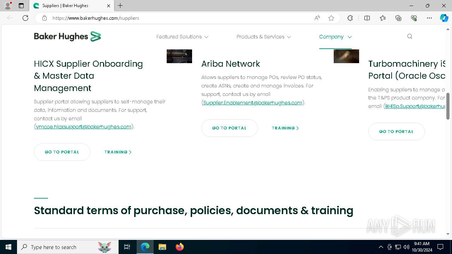Go to Baker Hughes homepage logo
Screen dimensions: 452x254
67,36
